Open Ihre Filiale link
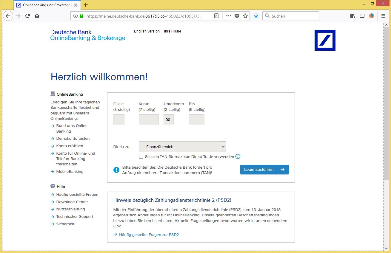The width and height of the screenshot is (391, 253). [173, 31]
